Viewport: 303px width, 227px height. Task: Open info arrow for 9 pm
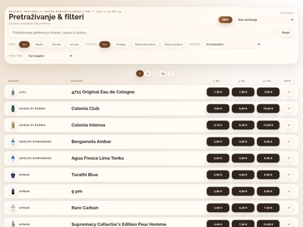tap(289, 191)
